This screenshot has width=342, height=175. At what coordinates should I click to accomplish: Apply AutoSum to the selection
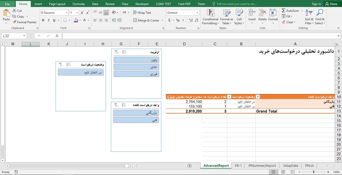pos(290,10)
